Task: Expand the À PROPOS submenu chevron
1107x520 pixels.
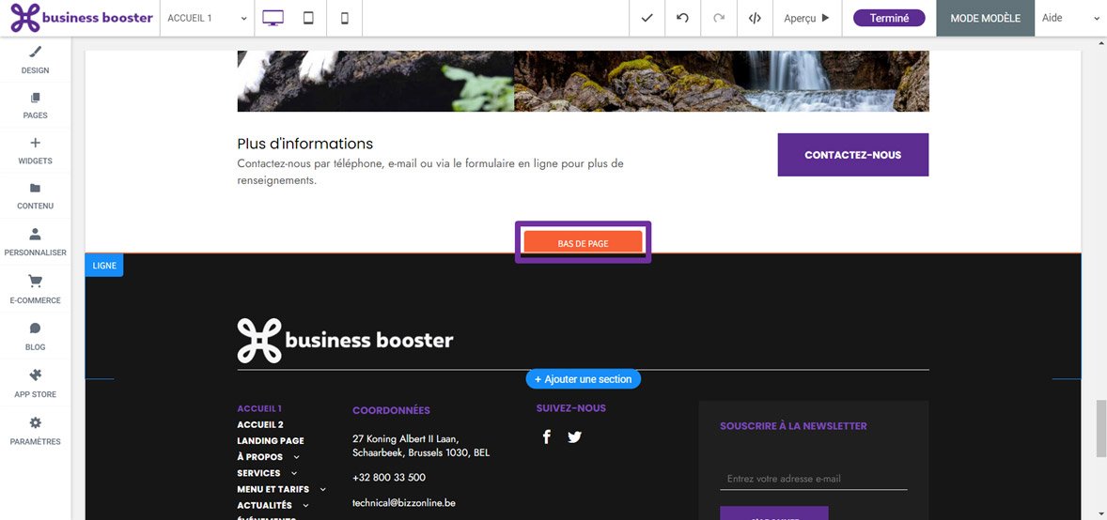Action: (x=297, y=457)
